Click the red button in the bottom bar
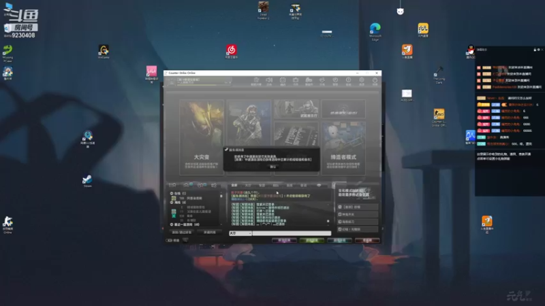This screenshot has height=306, width=545. point(367,240)
